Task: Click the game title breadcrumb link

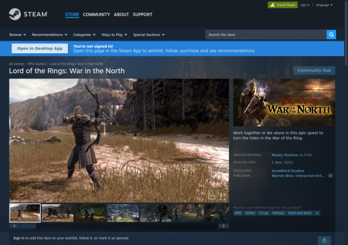Action: tap(76, 64)
